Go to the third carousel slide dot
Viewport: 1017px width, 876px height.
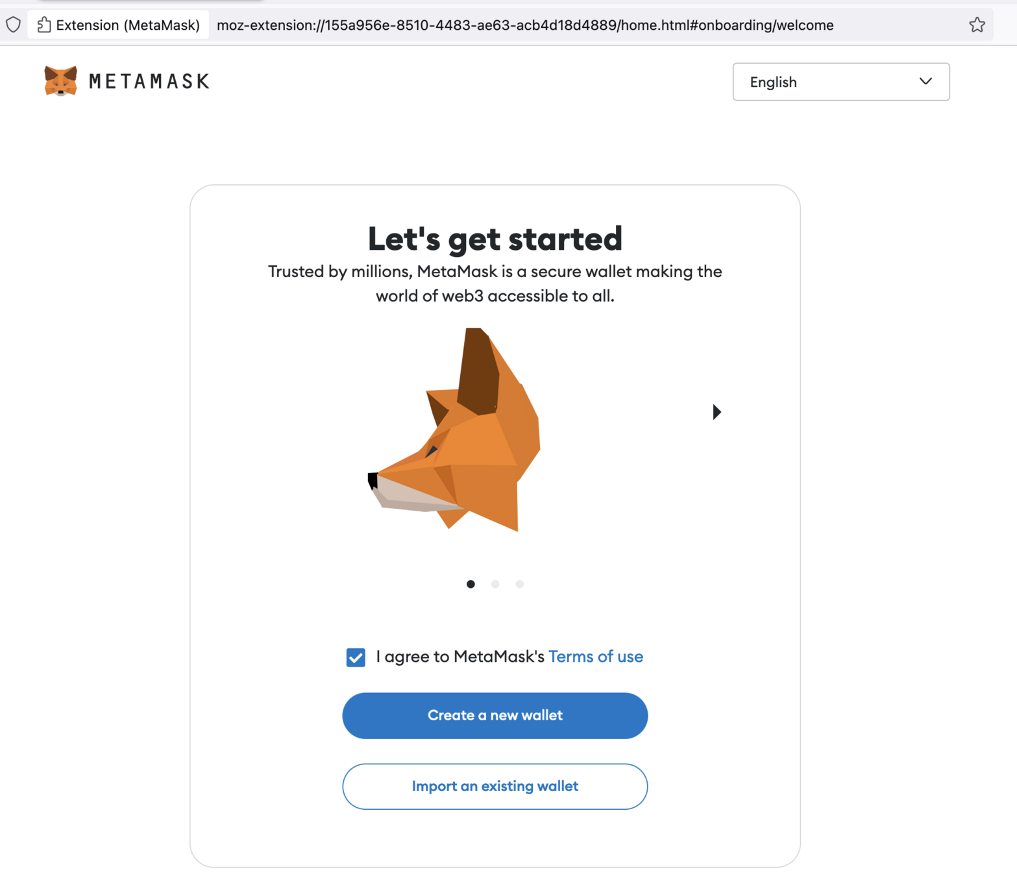coord(519,584)
